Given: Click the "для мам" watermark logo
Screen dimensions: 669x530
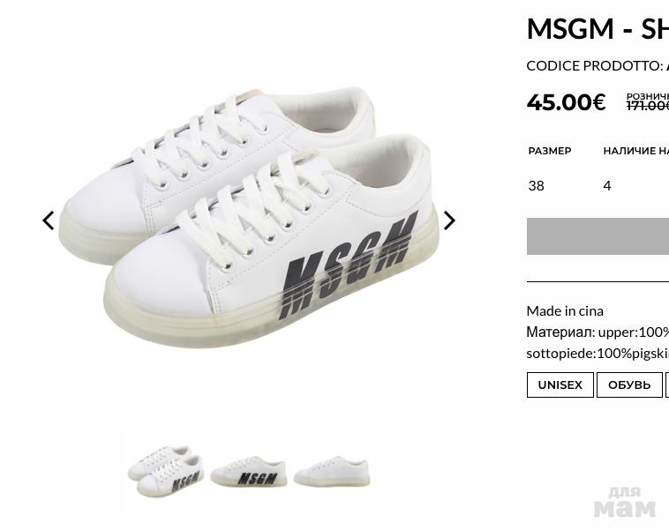Looking at the screenshot, I should tap(624, 502).
